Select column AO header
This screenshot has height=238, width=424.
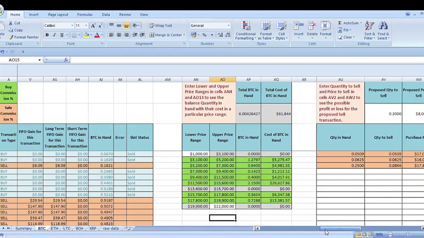(x=223, y=79)
